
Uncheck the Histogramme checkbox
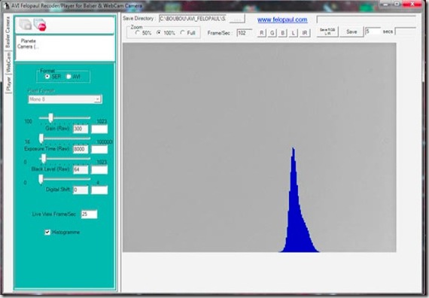pos(47,233)
